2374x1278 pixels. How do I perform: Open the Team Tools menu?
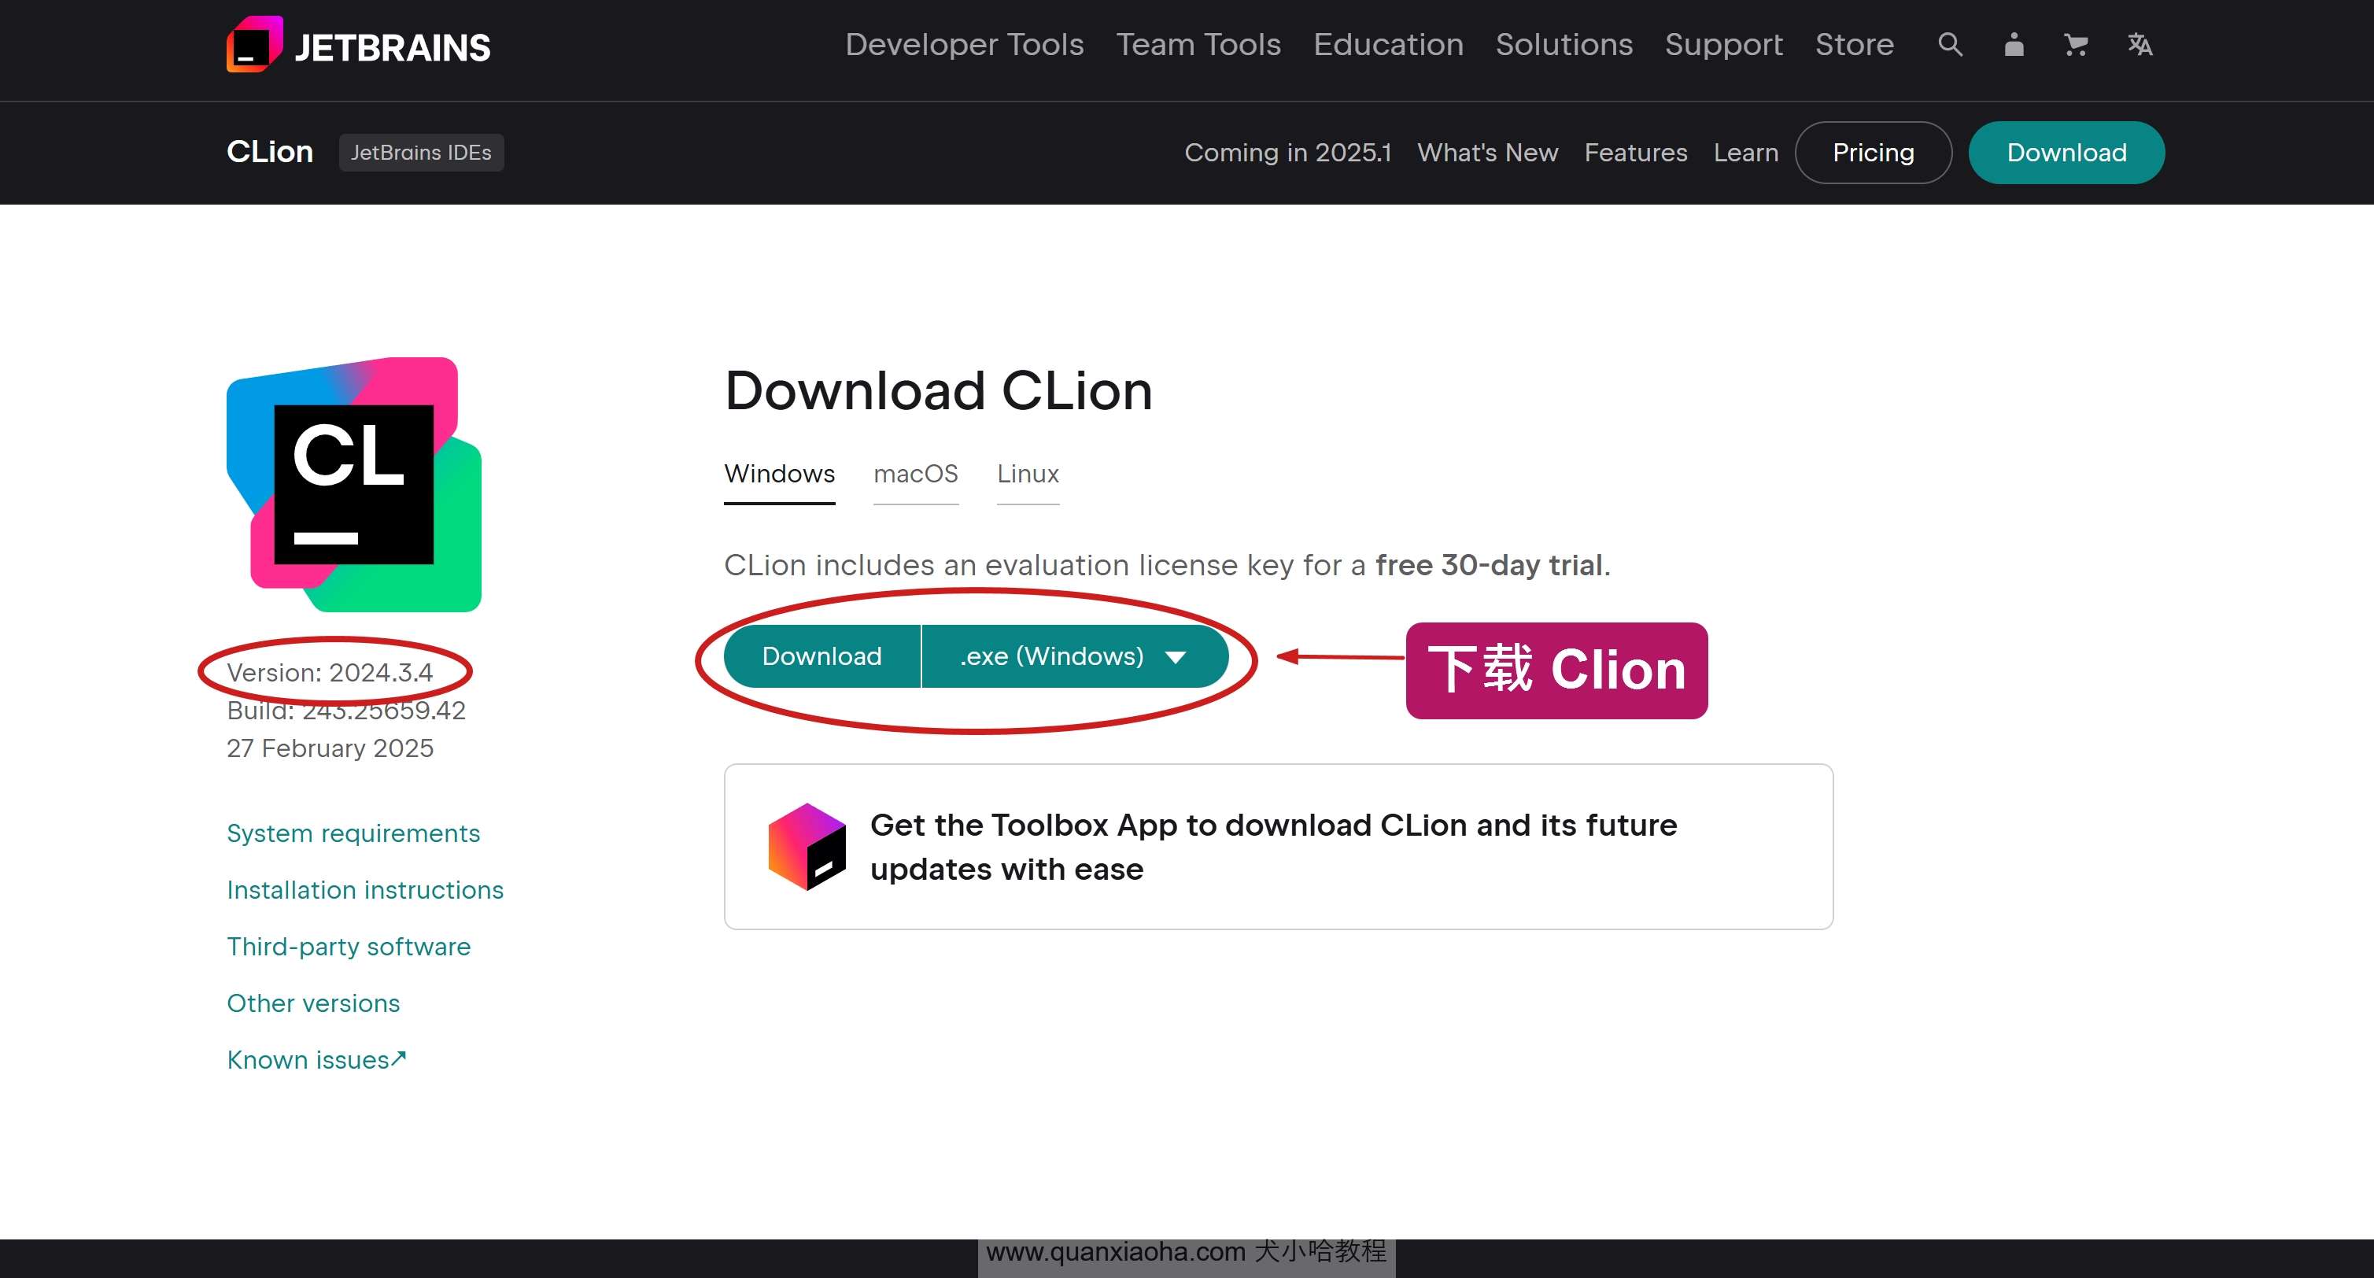pyautogui.click(x=1197, y=44)
